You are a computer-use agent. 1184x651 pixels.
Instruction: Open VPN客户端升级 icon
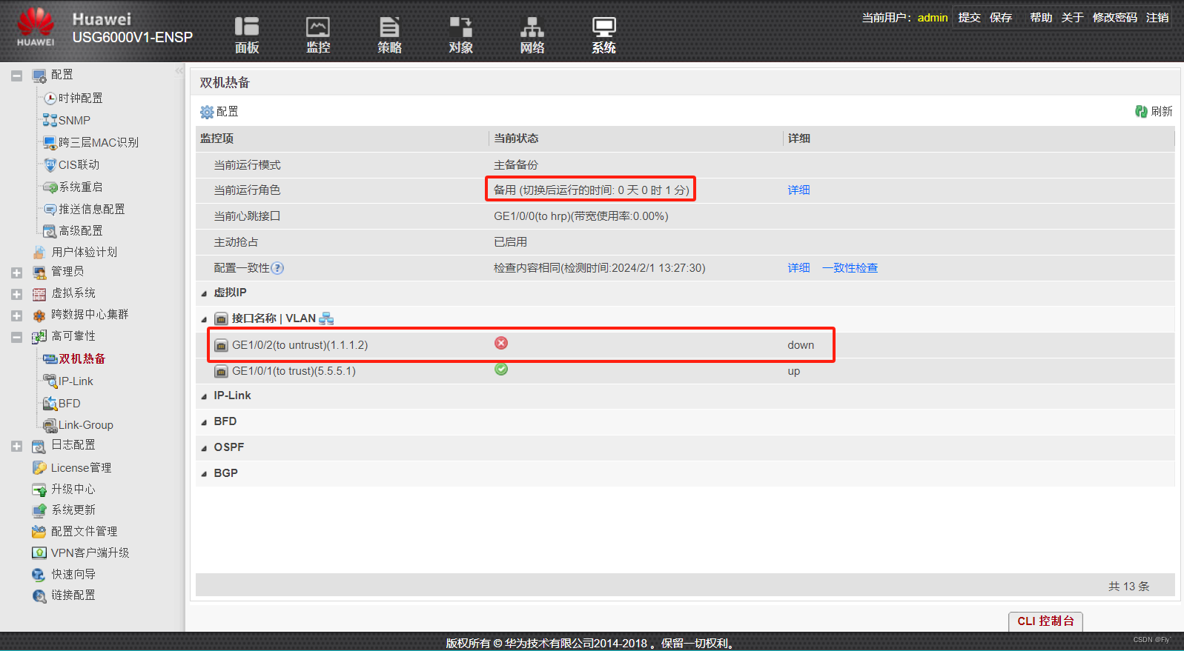click(39, 553)
